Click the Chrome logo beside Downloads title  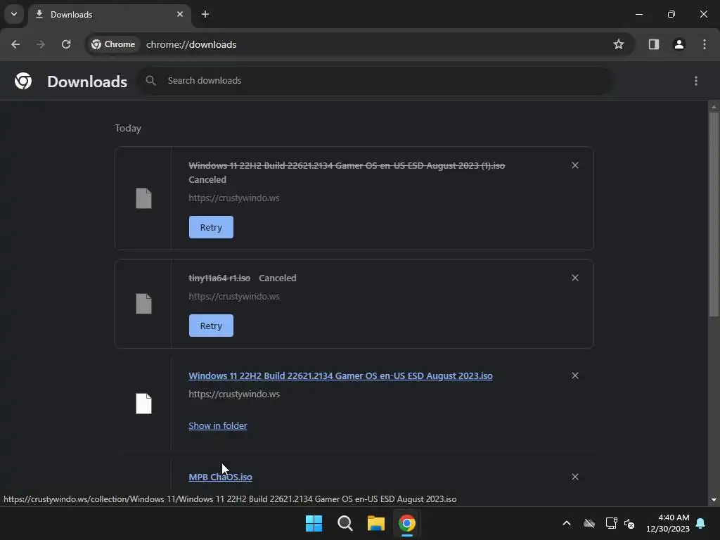(23, 81)
